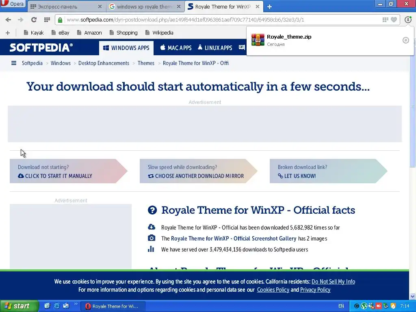Click the news icon after Linux Apps
The width and height of the screenshot is (416, 312).
pos(241,48)
